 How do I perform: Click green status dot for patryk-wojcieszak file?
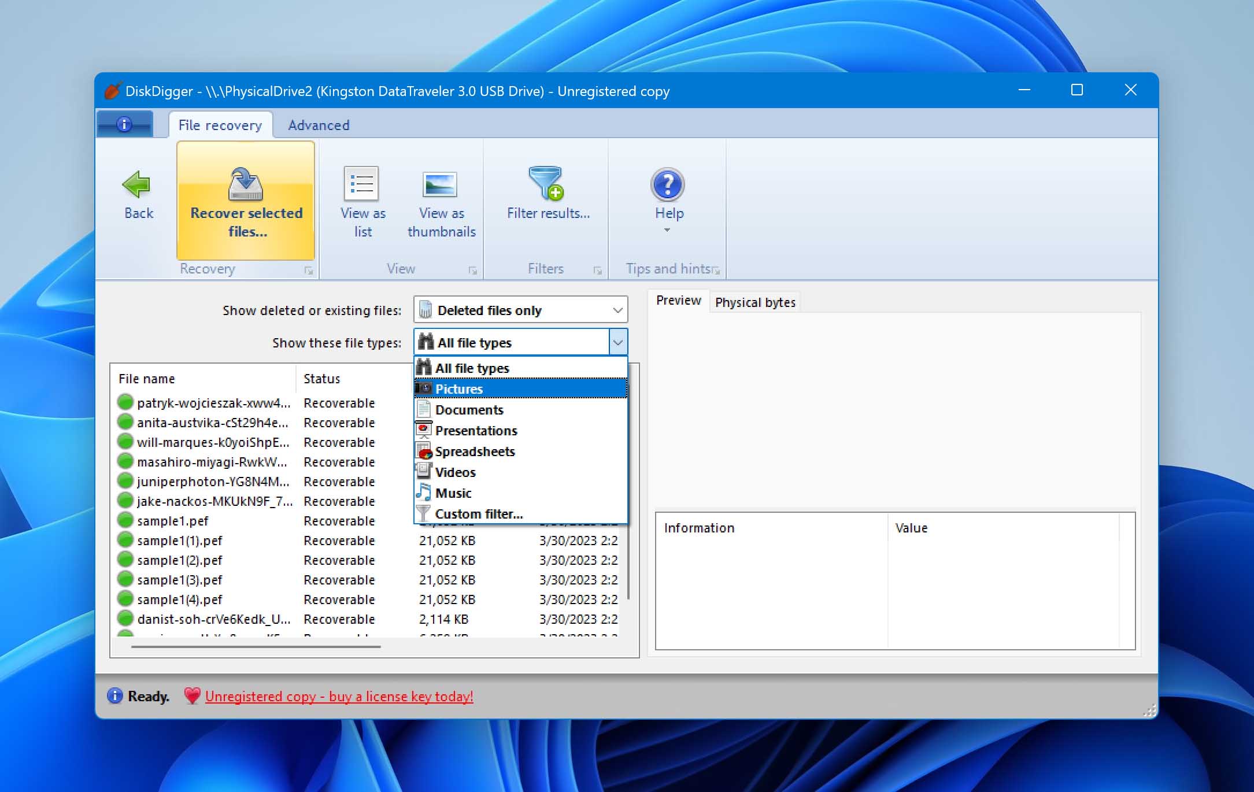[125, 402]
